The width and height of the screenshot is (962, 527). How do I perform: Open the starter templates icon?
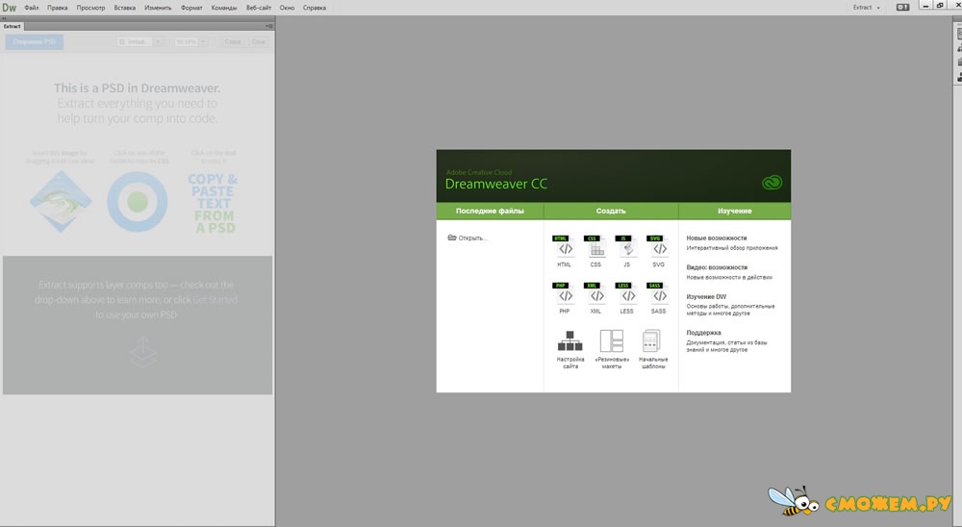tap(651, 341)
